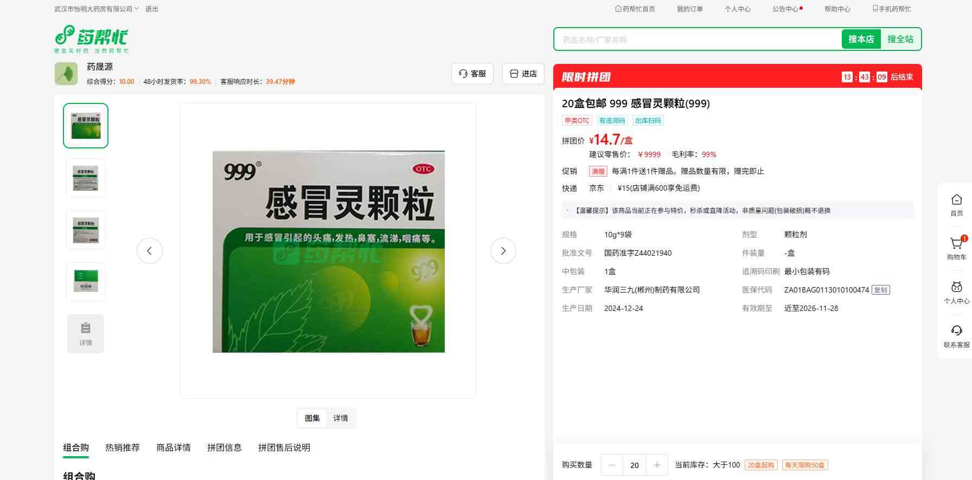
Task: Open the 拼团售后说明 tab
Action: pos(284,447)
